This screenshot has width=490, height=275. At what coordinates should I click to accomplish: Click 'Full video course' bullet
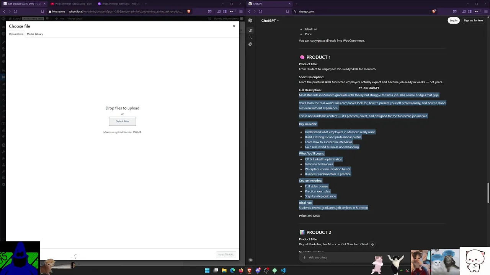click(316, 186)
